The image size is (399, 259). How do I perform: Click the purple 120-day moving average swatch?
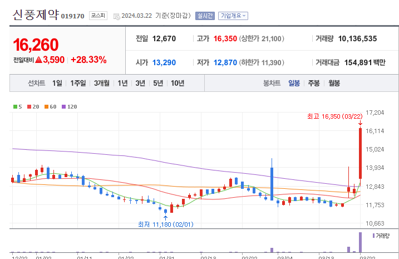point(63,107)
